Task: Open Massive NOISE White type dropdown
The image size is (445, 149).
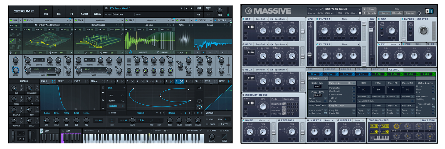Action: 263,120
